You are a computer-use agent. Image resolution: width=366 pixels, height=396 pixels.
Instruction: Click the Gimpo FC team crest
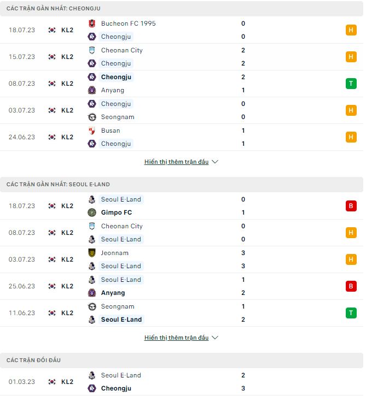(x=92, y=212)
